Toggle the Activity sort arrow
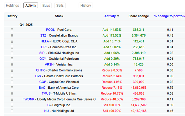Viewport: 185px width, 116px height. [118, 16]
